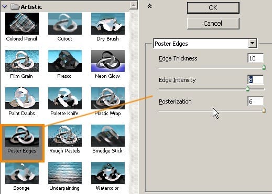Click the Edge Thickness label
272x194 pixels.
(x=178, y=58)
